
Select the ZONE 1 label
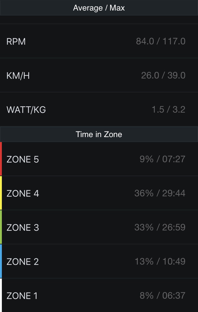click(22, 296)
